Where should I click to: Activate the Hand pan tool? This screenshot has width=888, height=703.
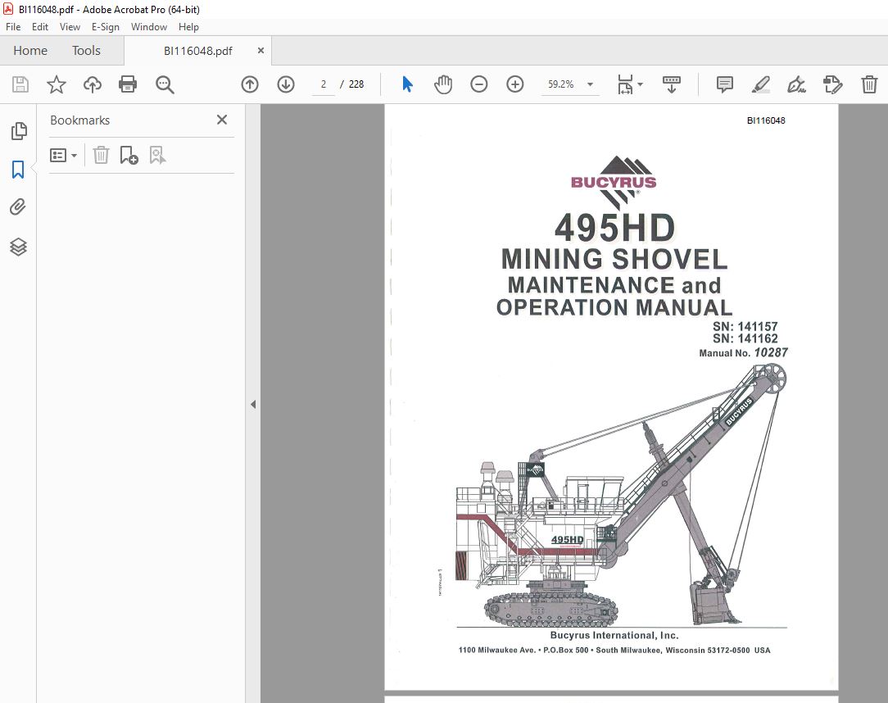tap(443, 84)
